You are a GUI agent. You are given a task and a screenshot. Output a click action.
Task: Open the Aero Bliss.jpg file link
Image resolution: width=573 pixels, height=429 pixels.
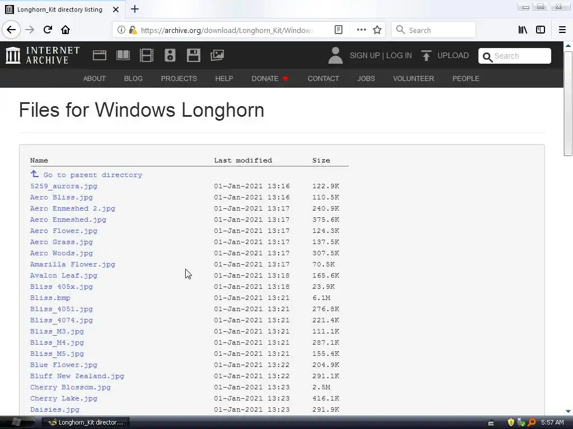pos(62,197)
